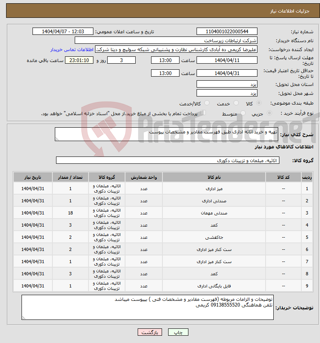Screen dimensions: 320x343
Task: Toggle the اسناد خزانه اسلامی payment checkbox
Action: (x=203, y=113)
